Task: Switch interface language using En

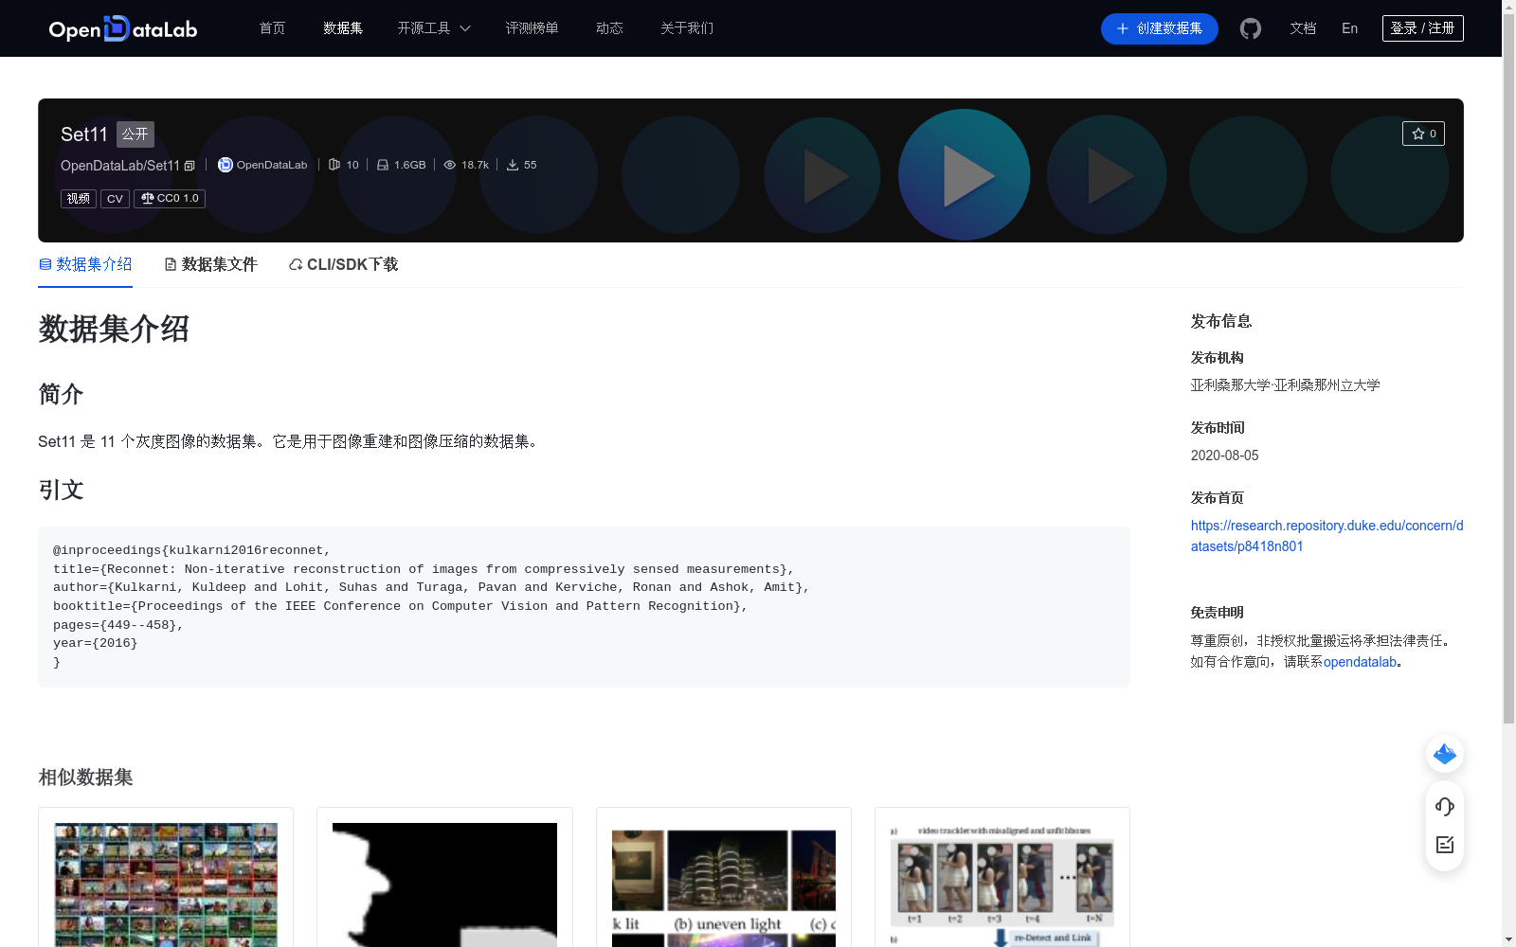Action: click(1348, 28)
